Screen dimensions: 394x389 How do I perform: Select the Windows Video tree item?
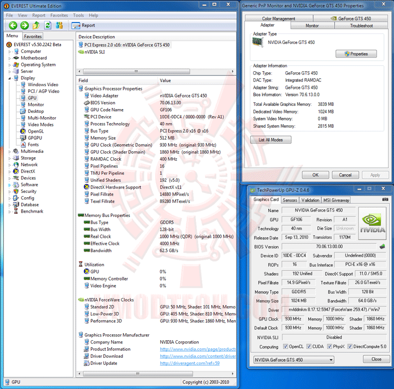point(43,84)
